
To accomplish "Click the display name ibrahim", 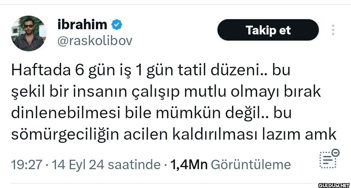I will coord(82,24).
